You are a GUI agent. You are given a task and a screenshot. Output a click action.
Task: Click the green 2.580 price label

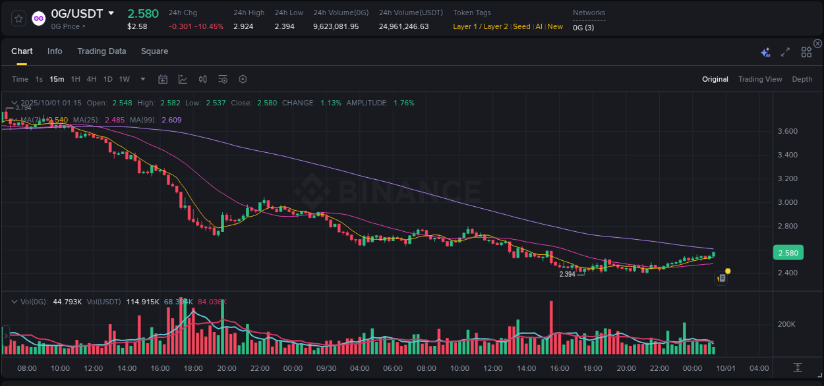788,252
